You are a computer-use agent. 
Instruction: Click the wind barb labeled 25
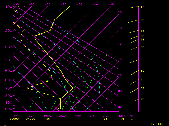137,99
